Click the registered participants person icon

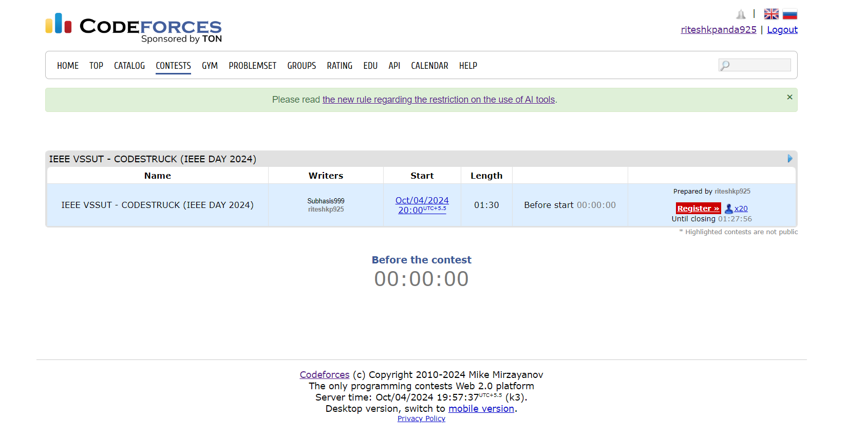point(728,208)
